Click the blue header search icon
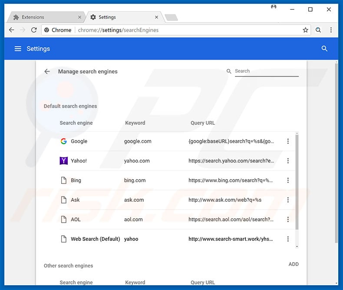The height and width of the screenshot is (290, 343). (x=324, y=49)
